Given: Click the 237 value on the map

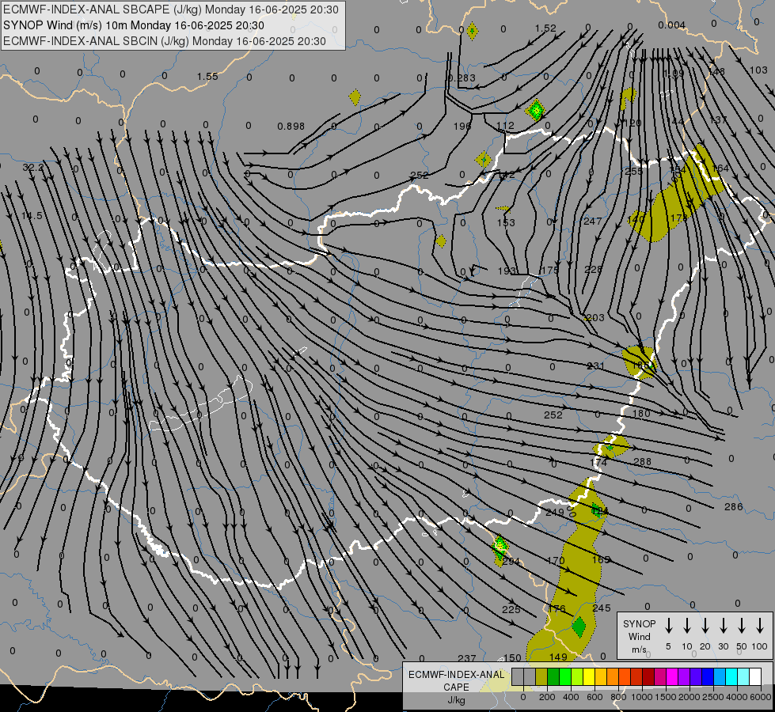Looking at the screenshot, I should [x=466, y=659].
